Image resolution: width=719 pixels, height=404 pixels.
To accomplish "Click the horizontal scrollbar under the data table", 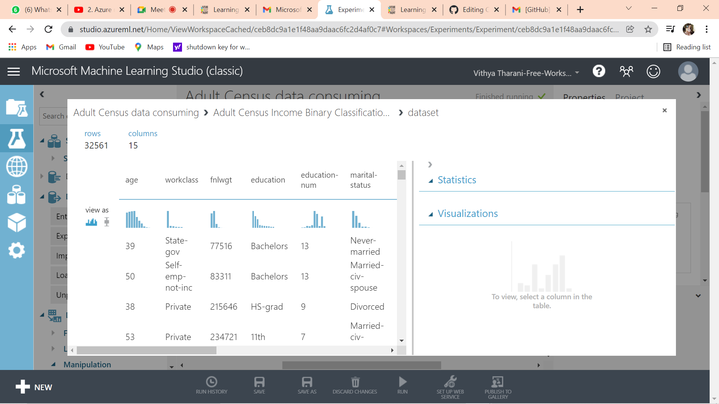I will [146, 350].
